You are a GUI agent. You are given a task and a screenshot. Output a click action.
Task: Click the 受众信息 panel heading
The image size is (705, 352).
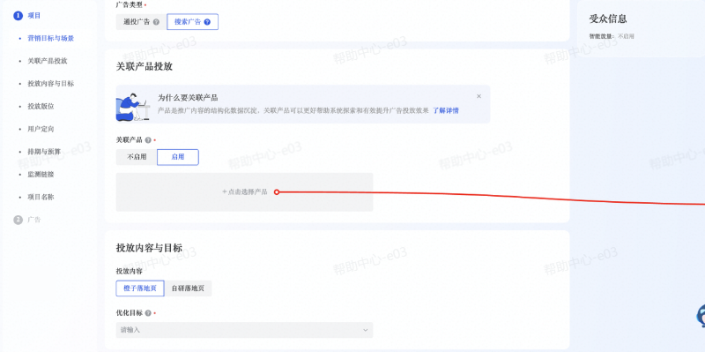pos(608,19)
